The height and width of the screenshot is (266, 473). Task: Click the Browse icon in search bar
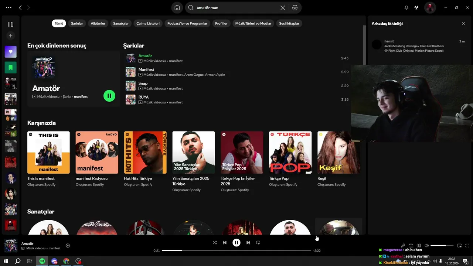click(x=295, y=7)
